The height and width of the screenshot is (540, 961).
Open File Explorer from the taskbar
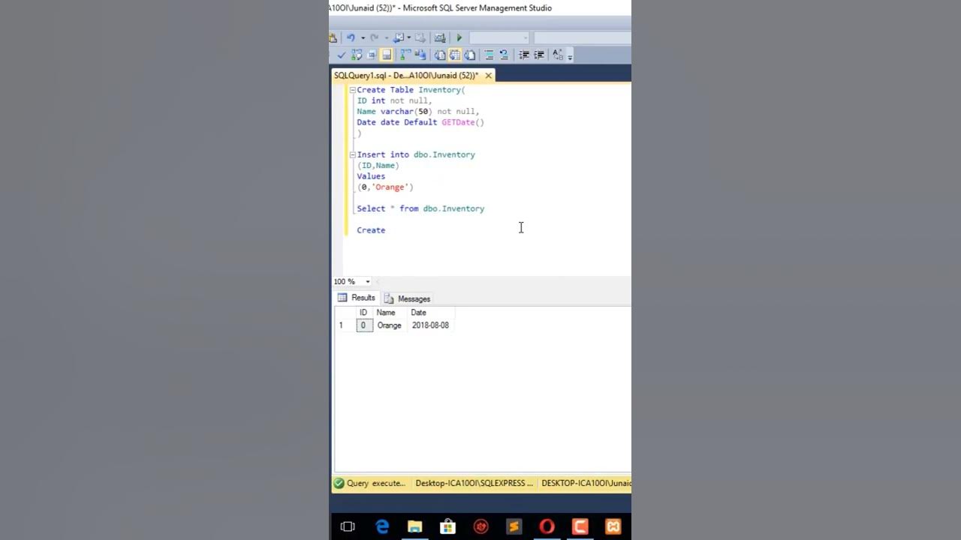[x=415, y=527]
